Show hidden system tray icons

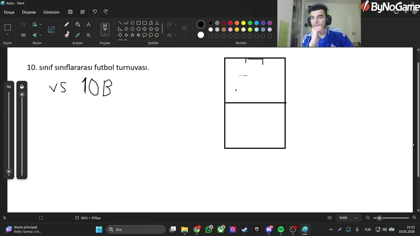[331, 229]
